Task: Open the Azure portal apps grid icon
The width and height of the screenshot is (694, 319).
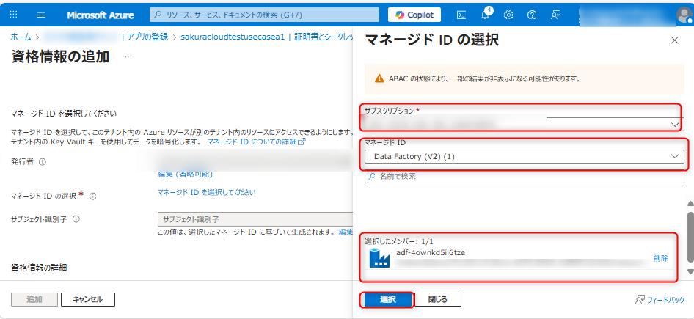Action: click(13, 15)
